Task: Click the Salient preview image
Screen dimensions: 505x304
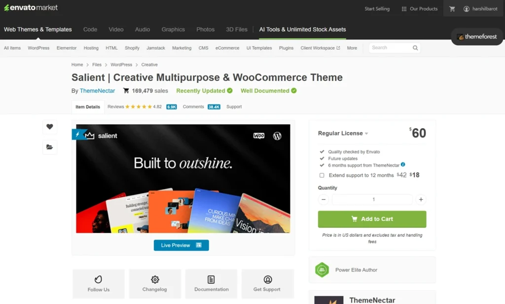Action: click(x=183, y=178)
